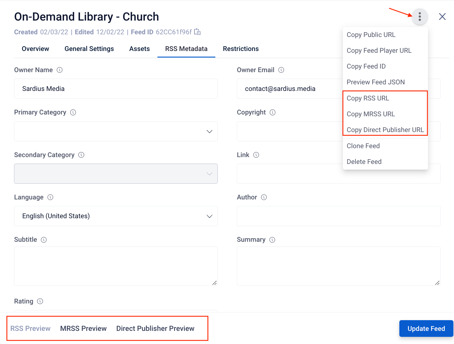This screenshot has height=344, width=454.
Task: Click the Rating info icon
Action: coord(40,301)
